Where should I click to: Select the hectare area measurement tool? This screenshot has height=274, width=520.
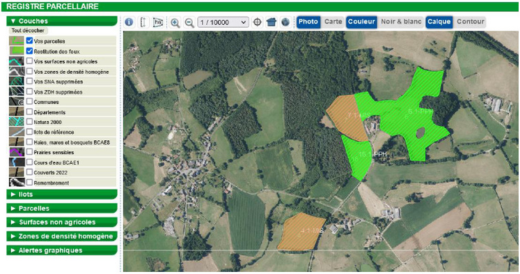point(157,22)
